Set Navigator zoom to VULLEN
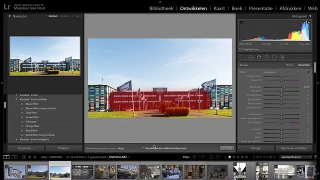The width and height of the screenshot is (320, 180). tap(64, 16)
